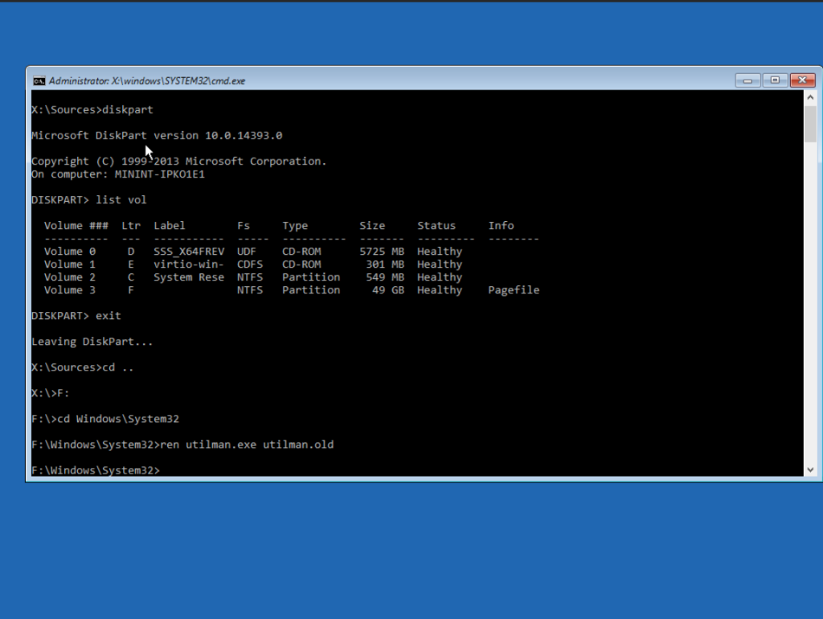The height and width of the screenshot is (619, 823).
Task: Click the 'virtio-win-' volume label
Action: [x=189, y=264]
